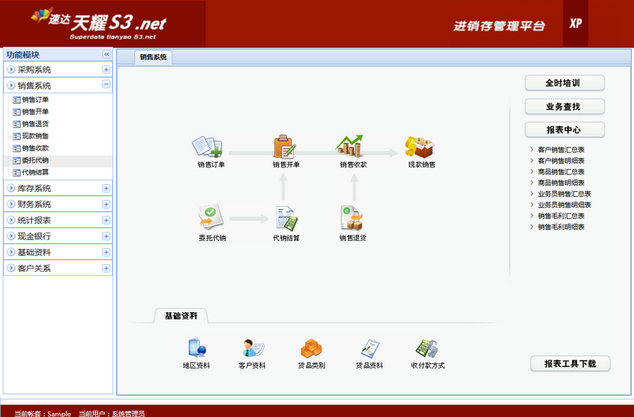The image size is (634, 417).
Task: Open the 客户销售汇总表 report link
Action: (561, 149)
